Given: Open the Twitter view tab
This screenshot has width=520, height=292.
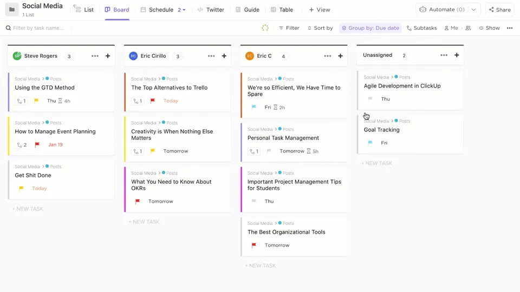Looking at the screenshot, I should tap(211, 10).
